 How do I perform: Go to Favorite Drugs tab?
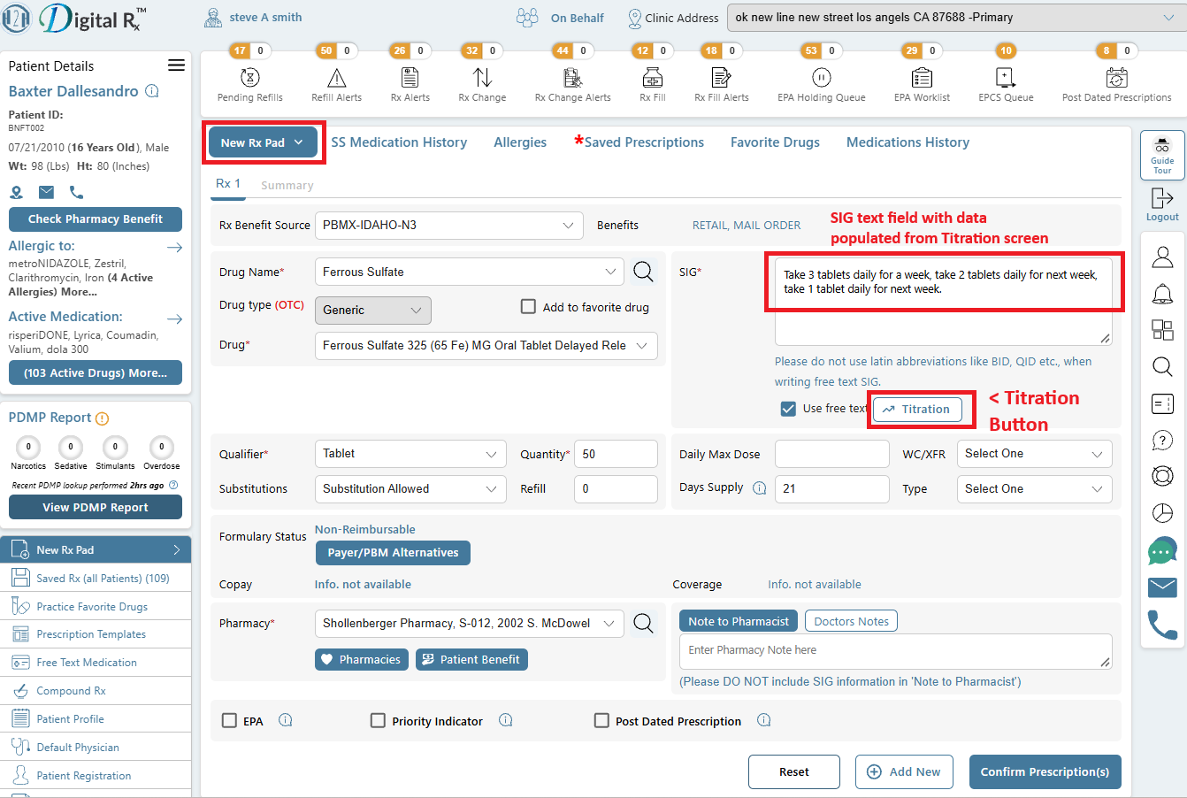click(775, 142)
